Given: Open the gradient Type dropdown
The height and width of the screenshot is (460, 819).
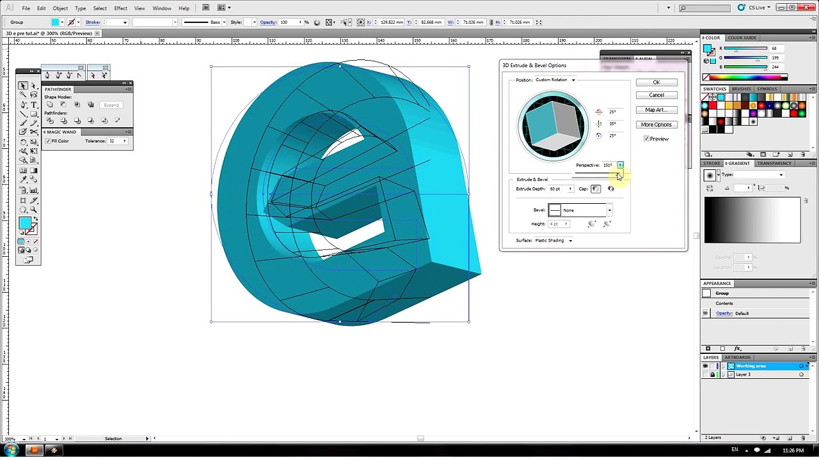Looking at the screenshot, I should coord(759,174).
